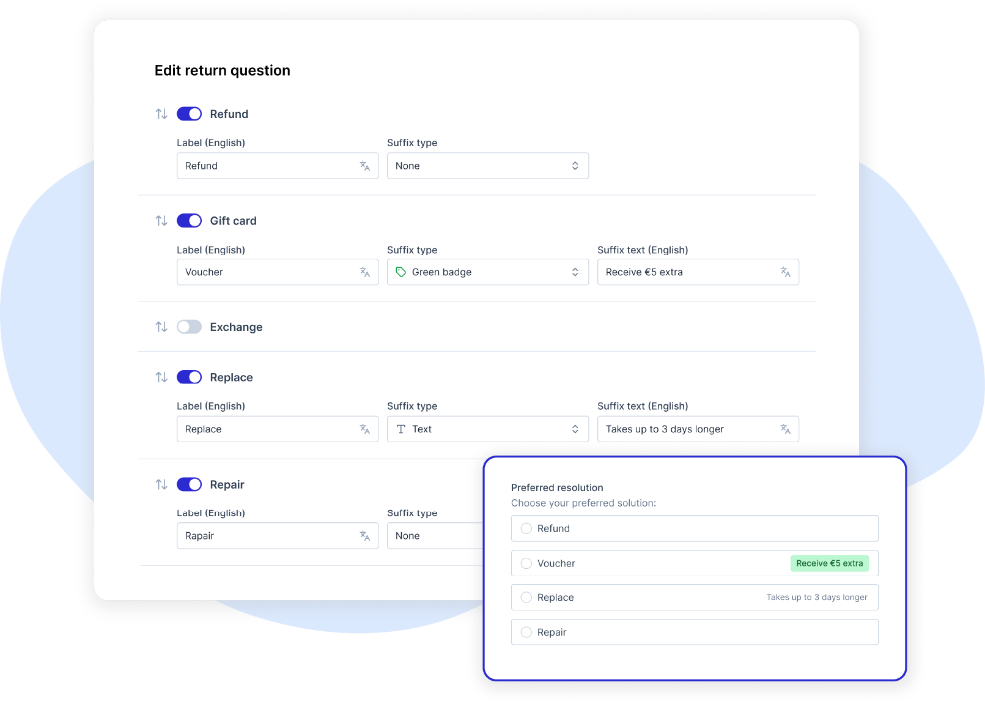
Task: Click the Rapair label input field
Action: 278,536
